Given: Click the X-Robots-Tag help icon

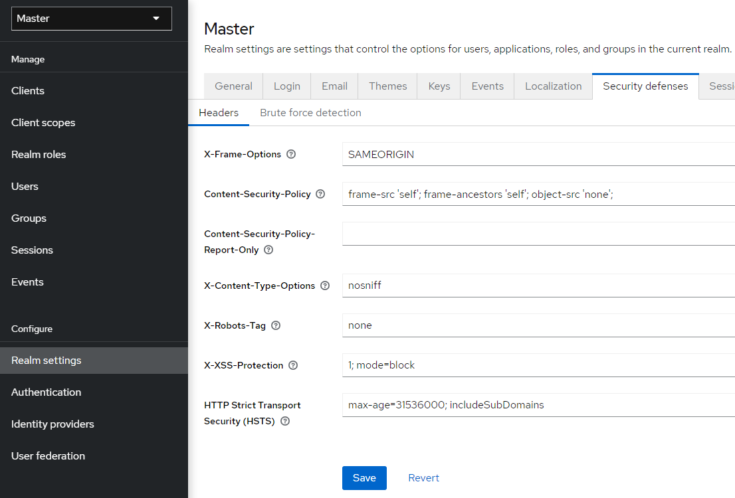Looking at the screenshot, I should click(276, 325).
